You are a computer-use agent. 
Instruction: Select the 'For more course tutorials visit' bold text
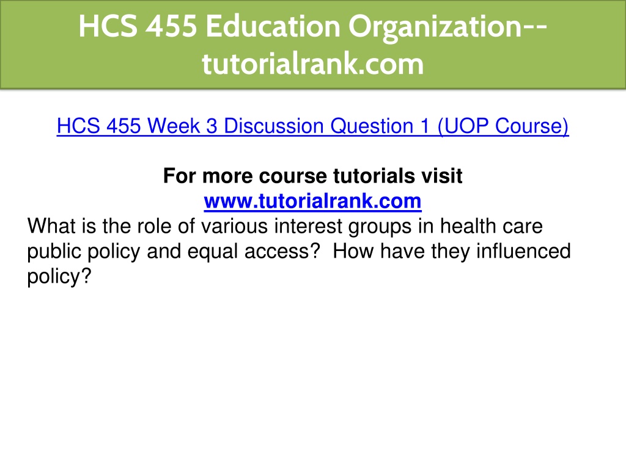coord(312,176)
